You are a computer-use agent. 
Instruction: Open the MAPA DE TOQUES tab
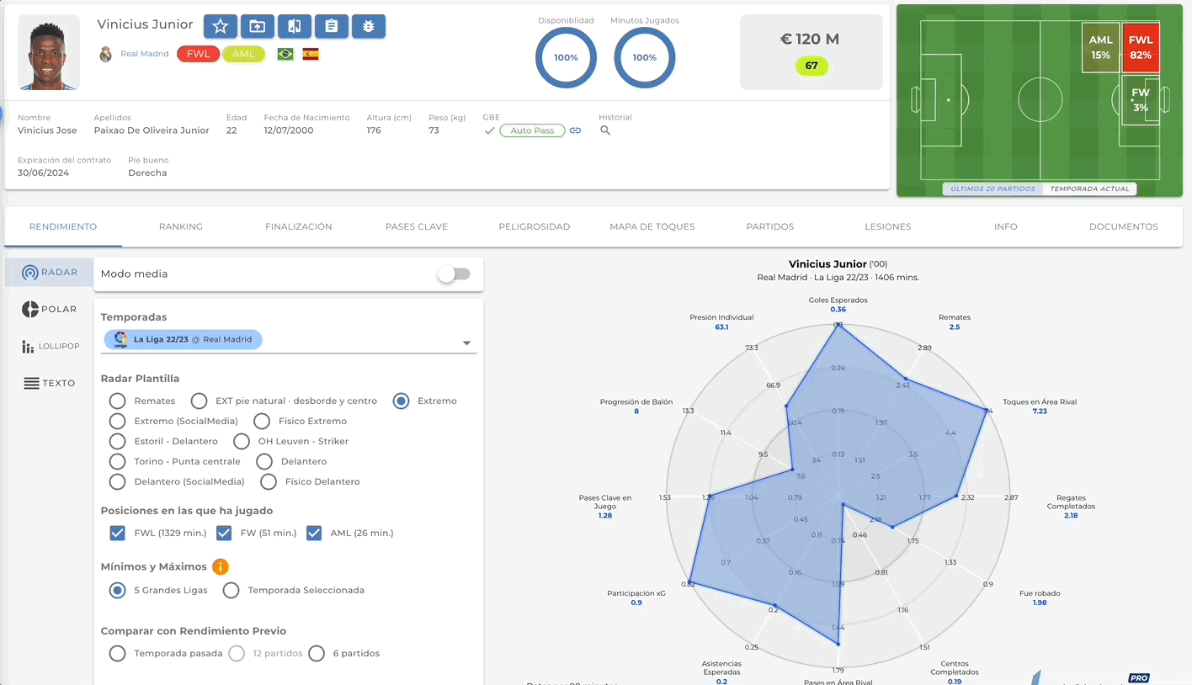(x=652, y=227)
